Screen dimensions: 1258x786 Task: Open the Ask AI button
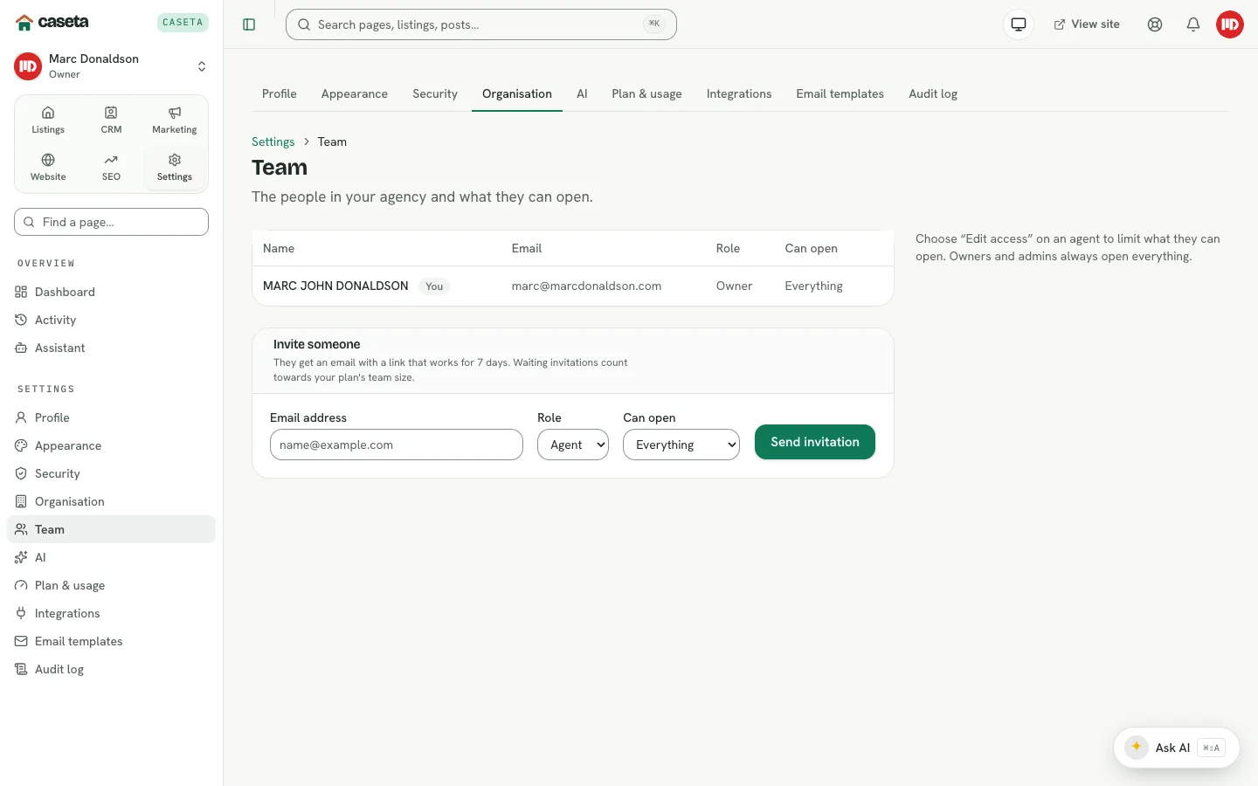click(x=1177, y=748)
